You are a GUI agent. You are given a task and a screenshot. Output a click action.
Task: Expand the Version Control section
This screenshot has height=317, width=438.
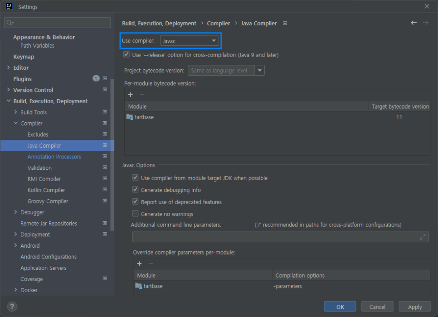8,90
